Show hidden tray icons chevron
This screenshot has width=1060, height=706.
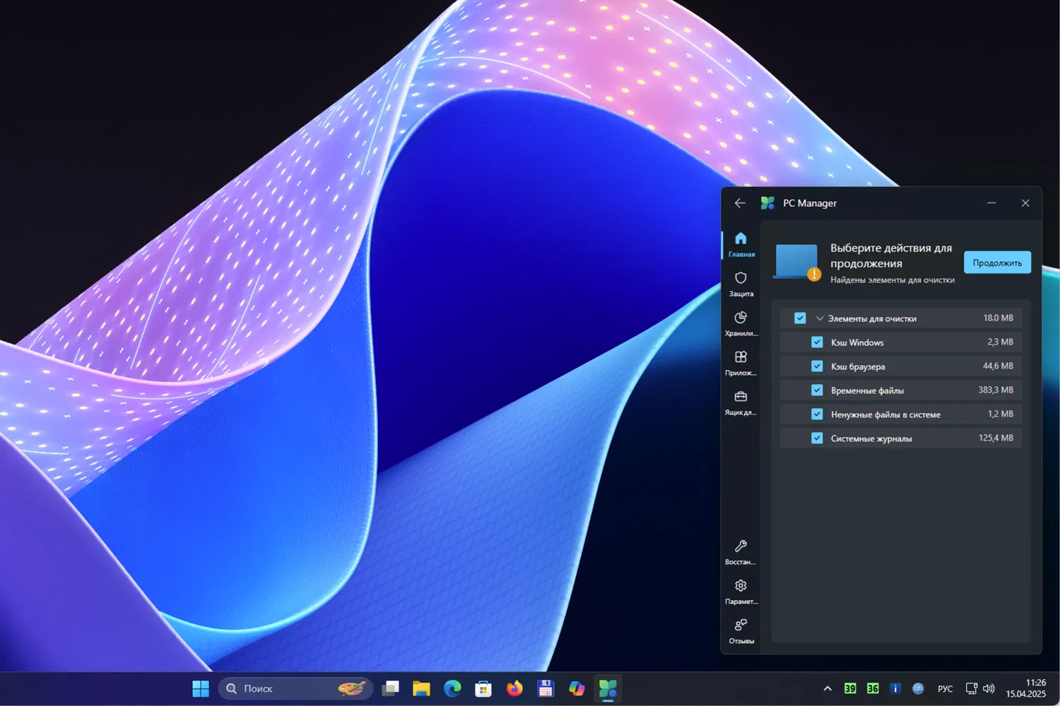[x=828, y=688]
